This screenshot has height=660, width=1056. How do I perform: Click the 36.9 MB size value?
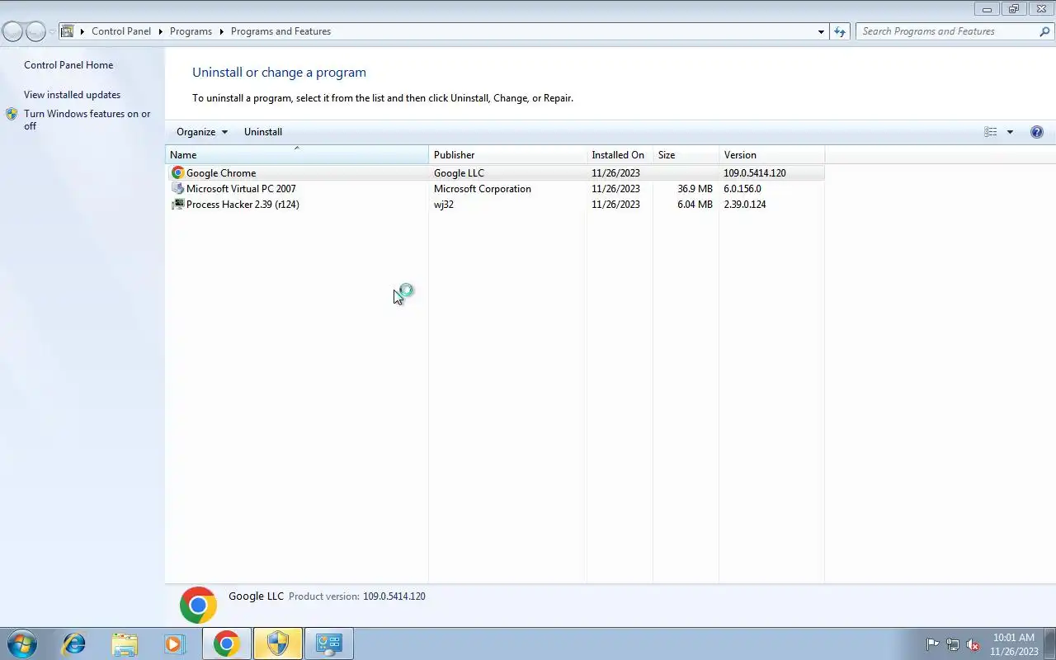point(695,189)
